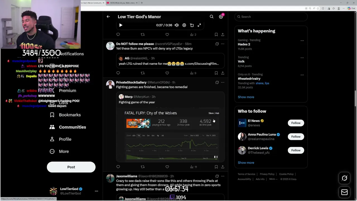Open #heatedrivalry trending topic
Image resolution: width=357 pixels, height=201 pixels.
[x=249, y=79]
